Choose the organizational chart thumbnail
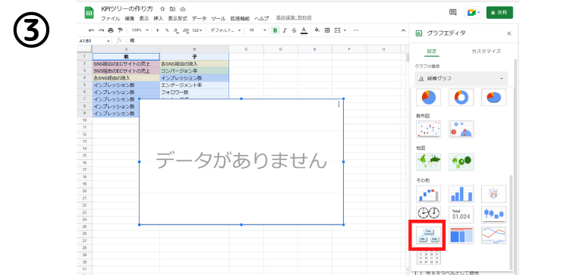This screenshot has height=275, width=583. click(x=428, y=236)
